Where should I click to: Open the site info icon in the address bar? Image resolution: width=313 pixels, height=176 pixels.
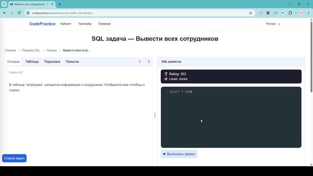pos(28,13)
